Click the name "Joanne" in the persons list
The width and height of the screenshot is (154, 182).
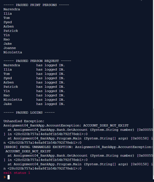point(10,48)
